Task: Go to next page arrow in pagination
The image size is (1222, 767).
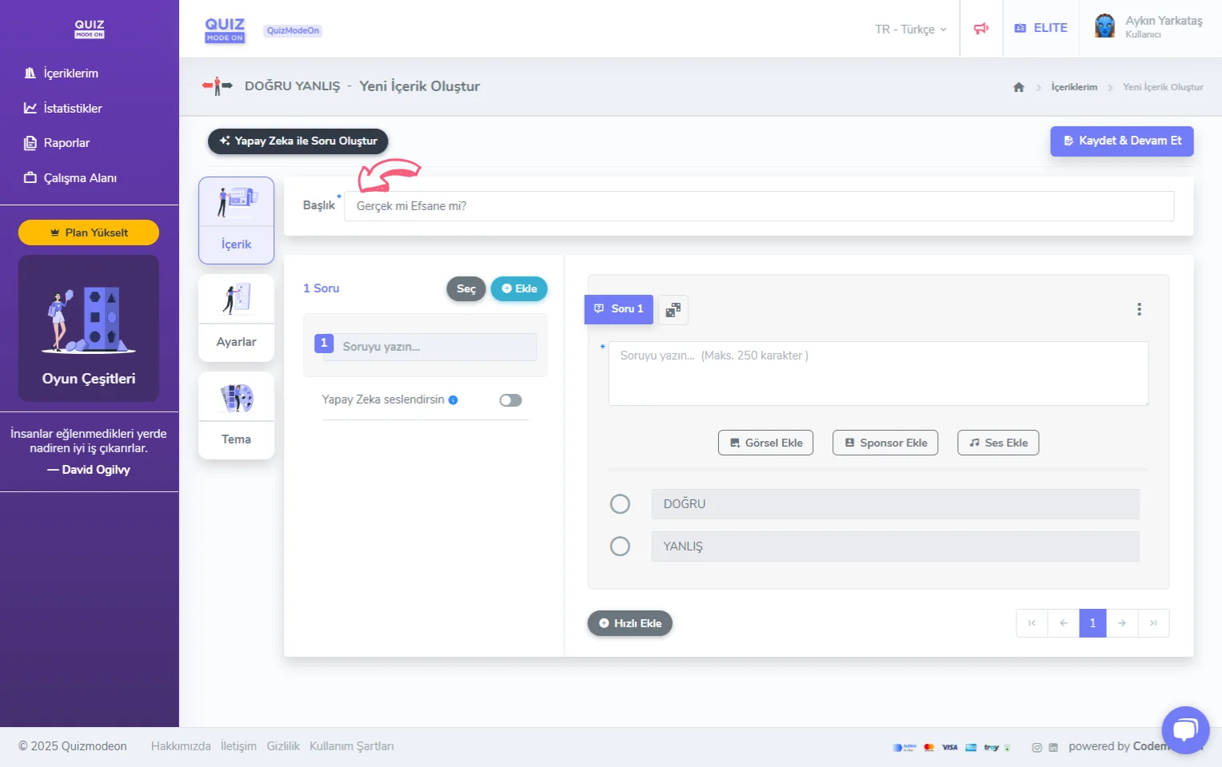Action: (x=1121, y=623)
